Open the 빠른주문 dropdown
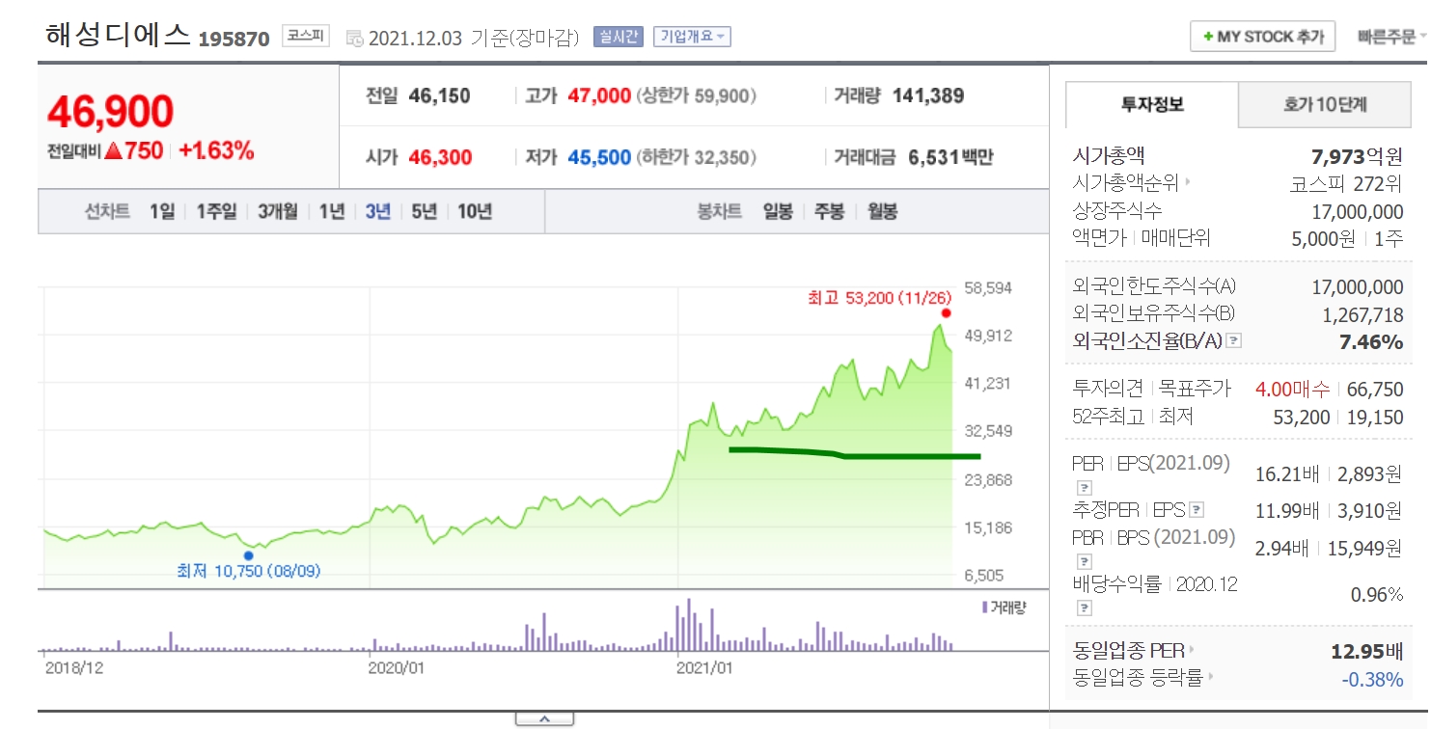 point(1391,37)
